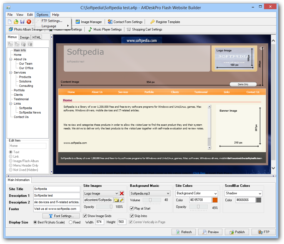The width and height of the screenshot is (284, 244).
Task: Open Music Player Settings
Action: 105,29
